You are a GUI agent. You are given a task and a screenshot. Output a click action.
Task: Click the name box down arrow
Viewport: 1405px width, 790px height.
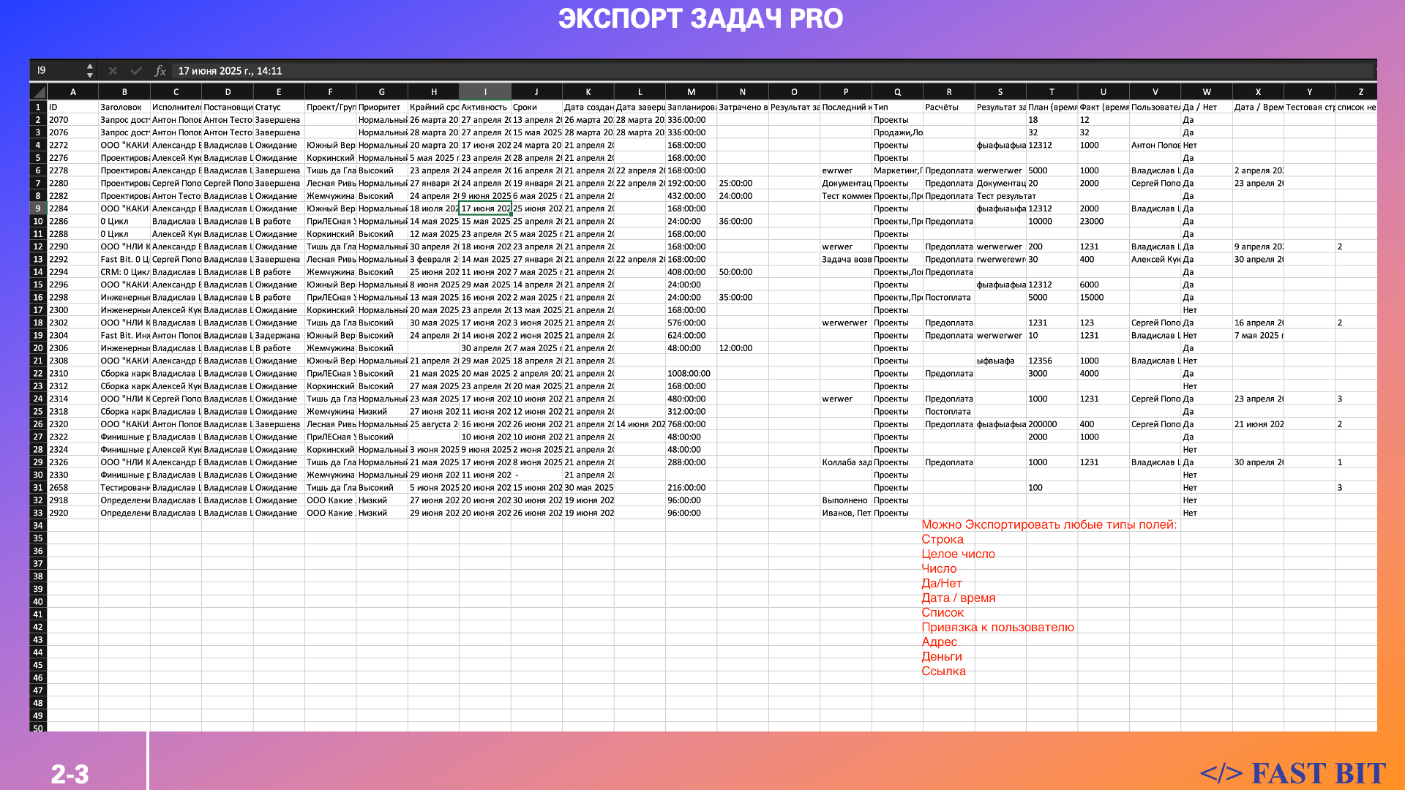pos(90,75)
